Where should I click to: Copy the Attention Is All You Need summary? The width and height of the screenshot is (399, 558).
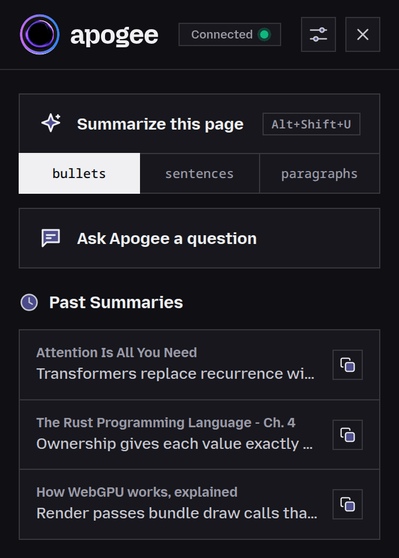(x=348, y=365)
